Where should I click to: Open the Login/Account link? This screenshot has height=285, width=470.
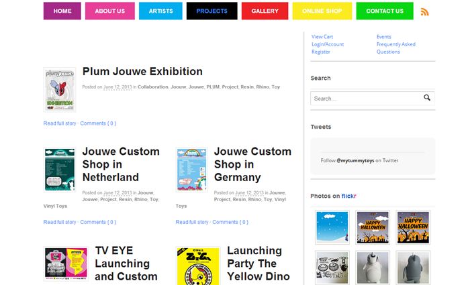(328, 44)
